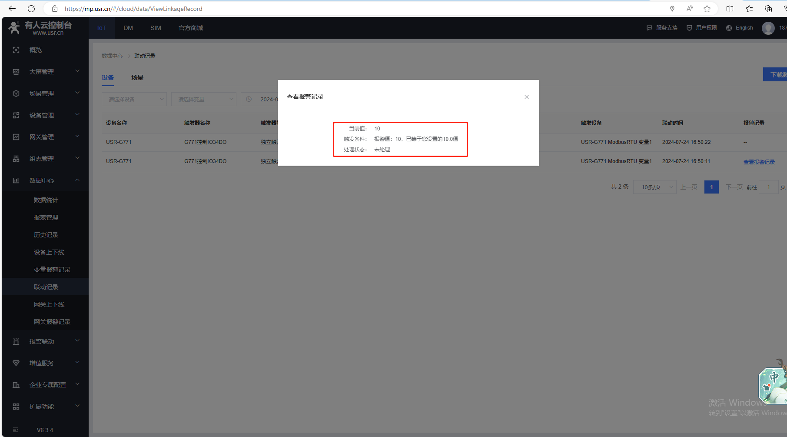Click the 网关管理 chart icon
787x437 pixels.
[16, 137]
